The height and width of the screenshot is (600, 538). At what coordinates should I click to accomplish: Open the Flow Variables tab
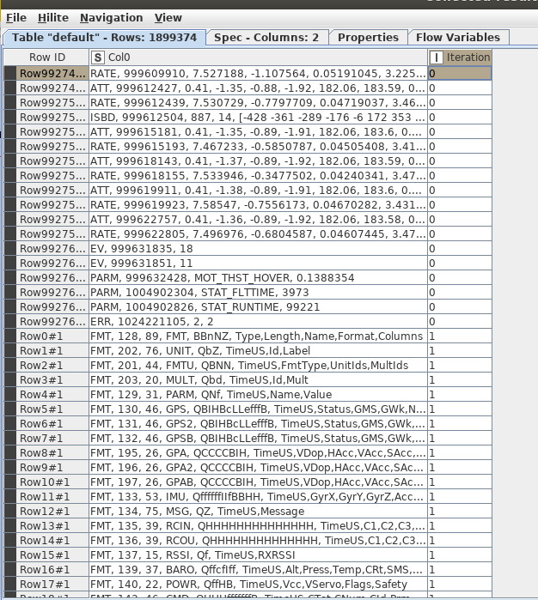coord(458,38)
